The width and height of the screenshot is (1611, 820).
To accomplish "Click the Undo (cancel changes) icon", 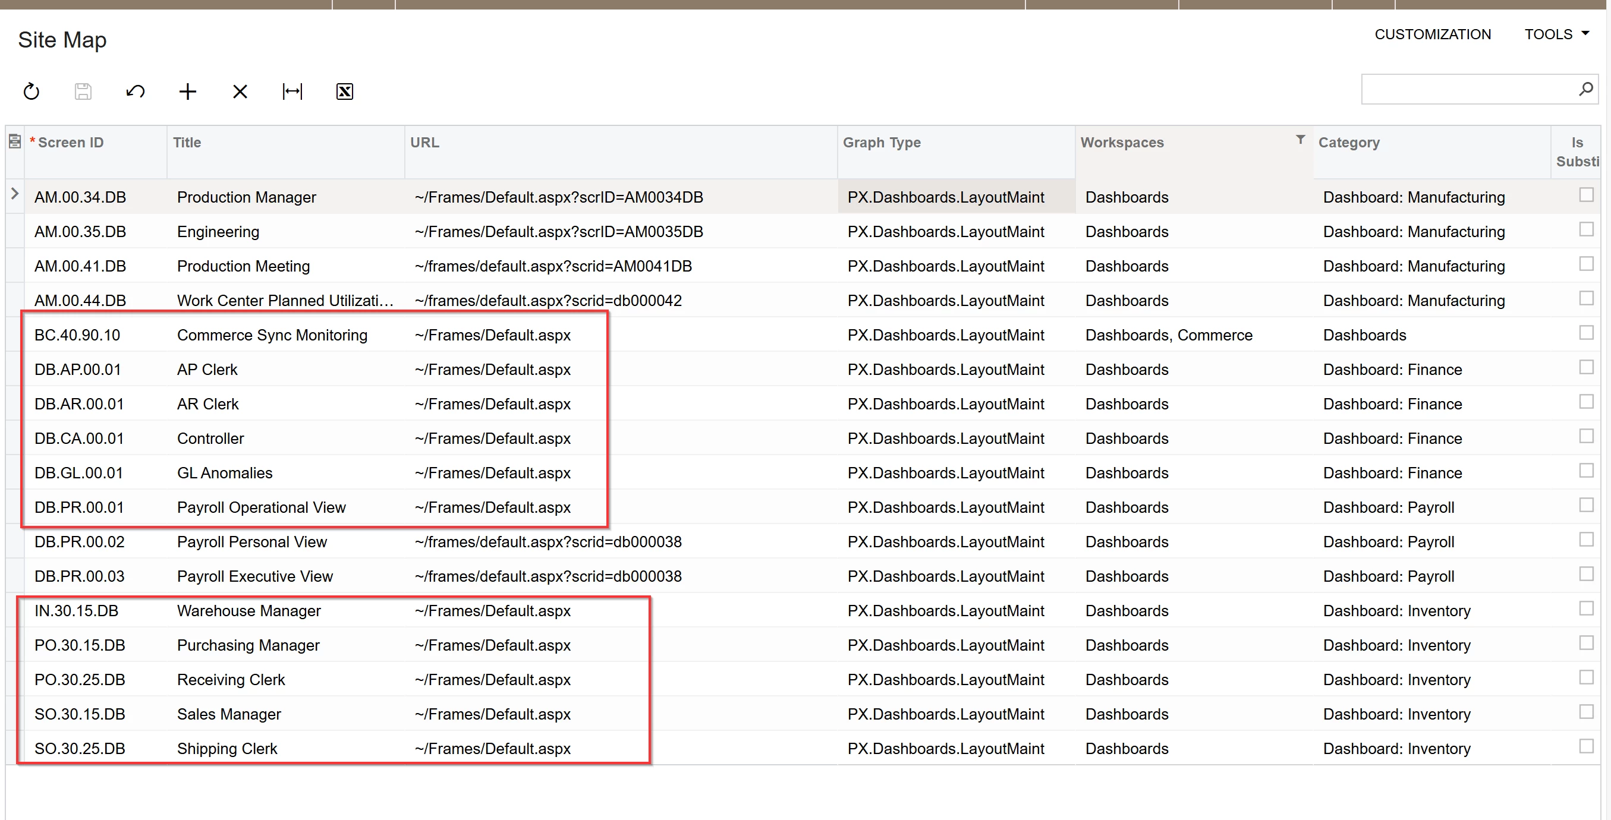I will [x=135, y=92].
